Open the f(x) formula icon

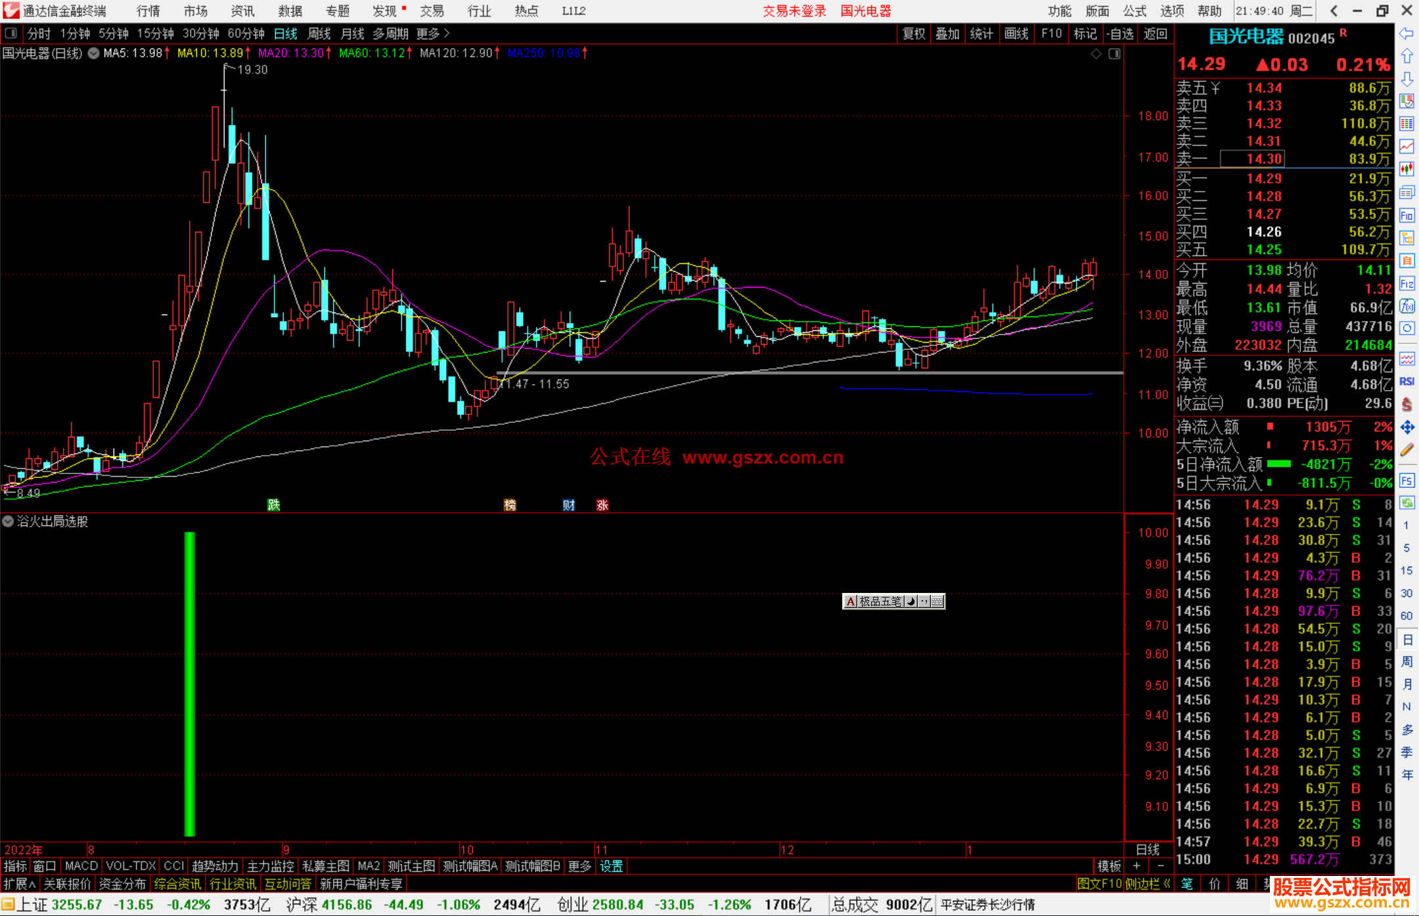pyautogui.click(x=1407, y=306)
